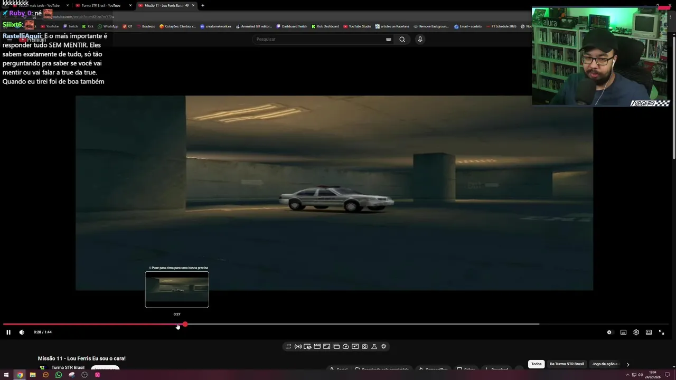676x380 pixels.
Task: Pause the YouTube video
Action: (8, 332)
